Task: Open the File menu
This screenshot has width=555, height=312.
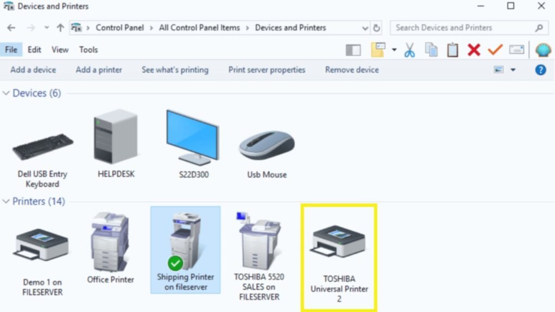Action: (11, 49)
